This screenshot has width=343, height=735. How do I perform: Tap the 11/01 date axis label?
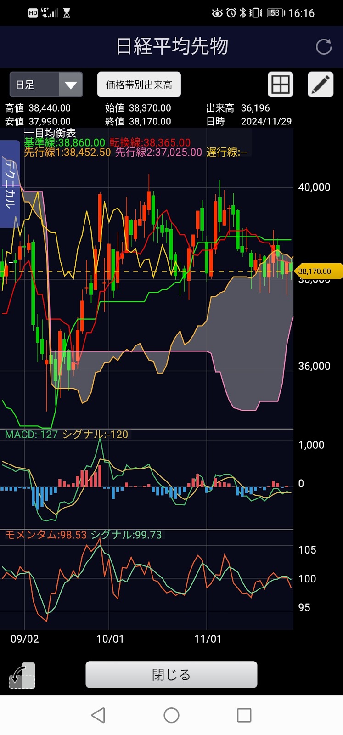[208, 639]
